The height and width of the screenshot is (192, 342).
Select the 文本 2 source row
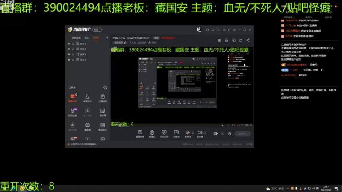[88, 60]
